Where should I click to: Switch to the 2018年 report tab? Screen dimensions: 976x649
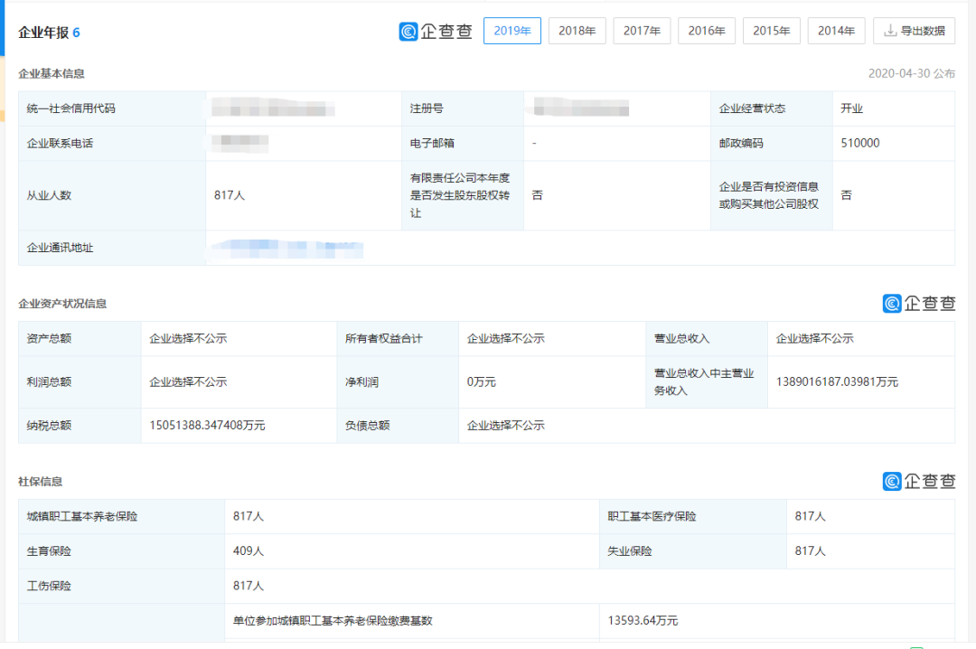pos(577,31)
